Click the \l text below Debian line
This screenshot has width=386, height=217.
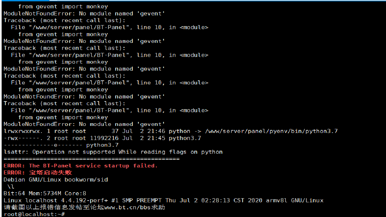11,187
